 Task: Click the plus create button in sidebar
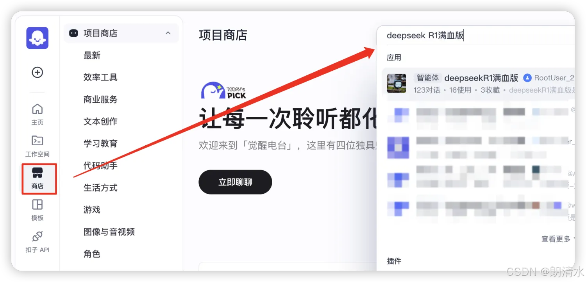click(38, 72)
